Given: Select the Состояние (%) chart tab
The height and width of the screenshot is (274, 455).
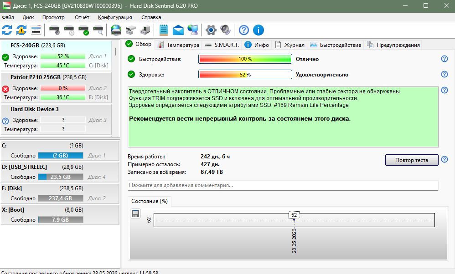Looking at the screenshot, I should point(150,201).
